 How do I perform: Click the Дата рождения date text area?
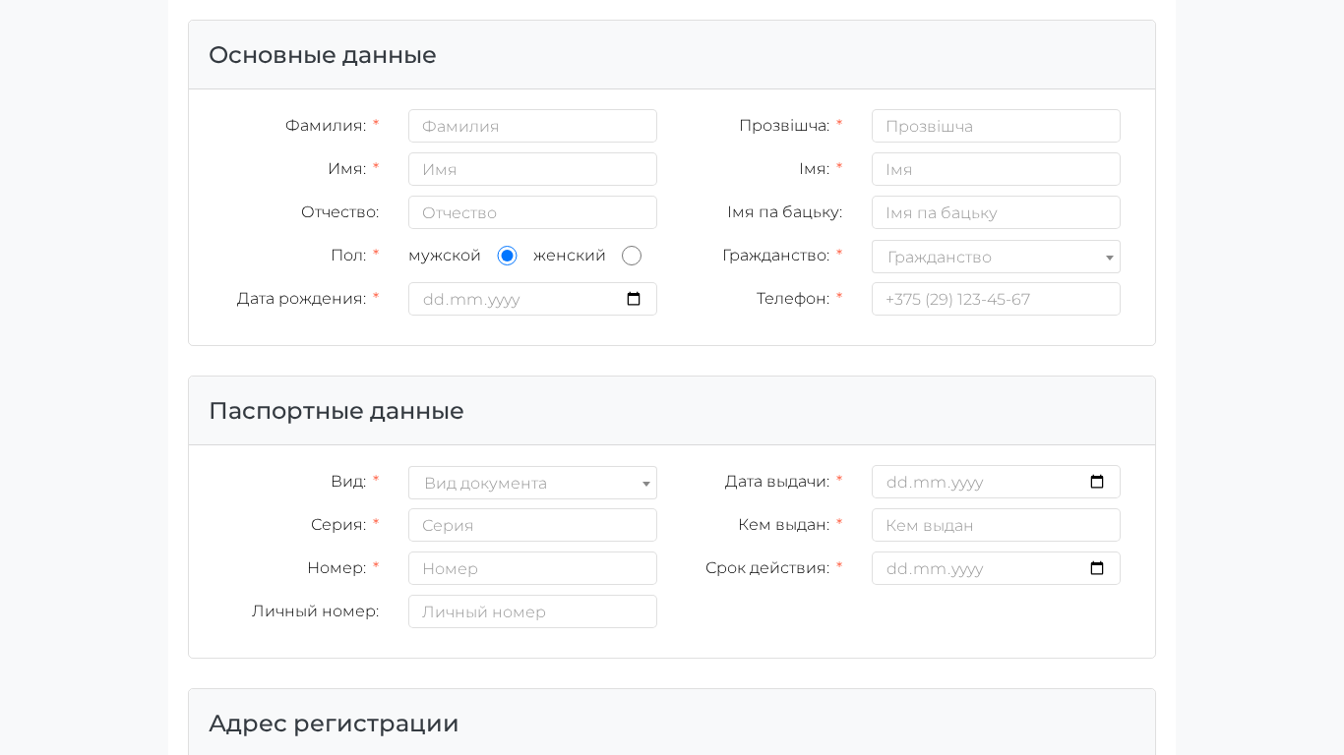tap(492, 299)
